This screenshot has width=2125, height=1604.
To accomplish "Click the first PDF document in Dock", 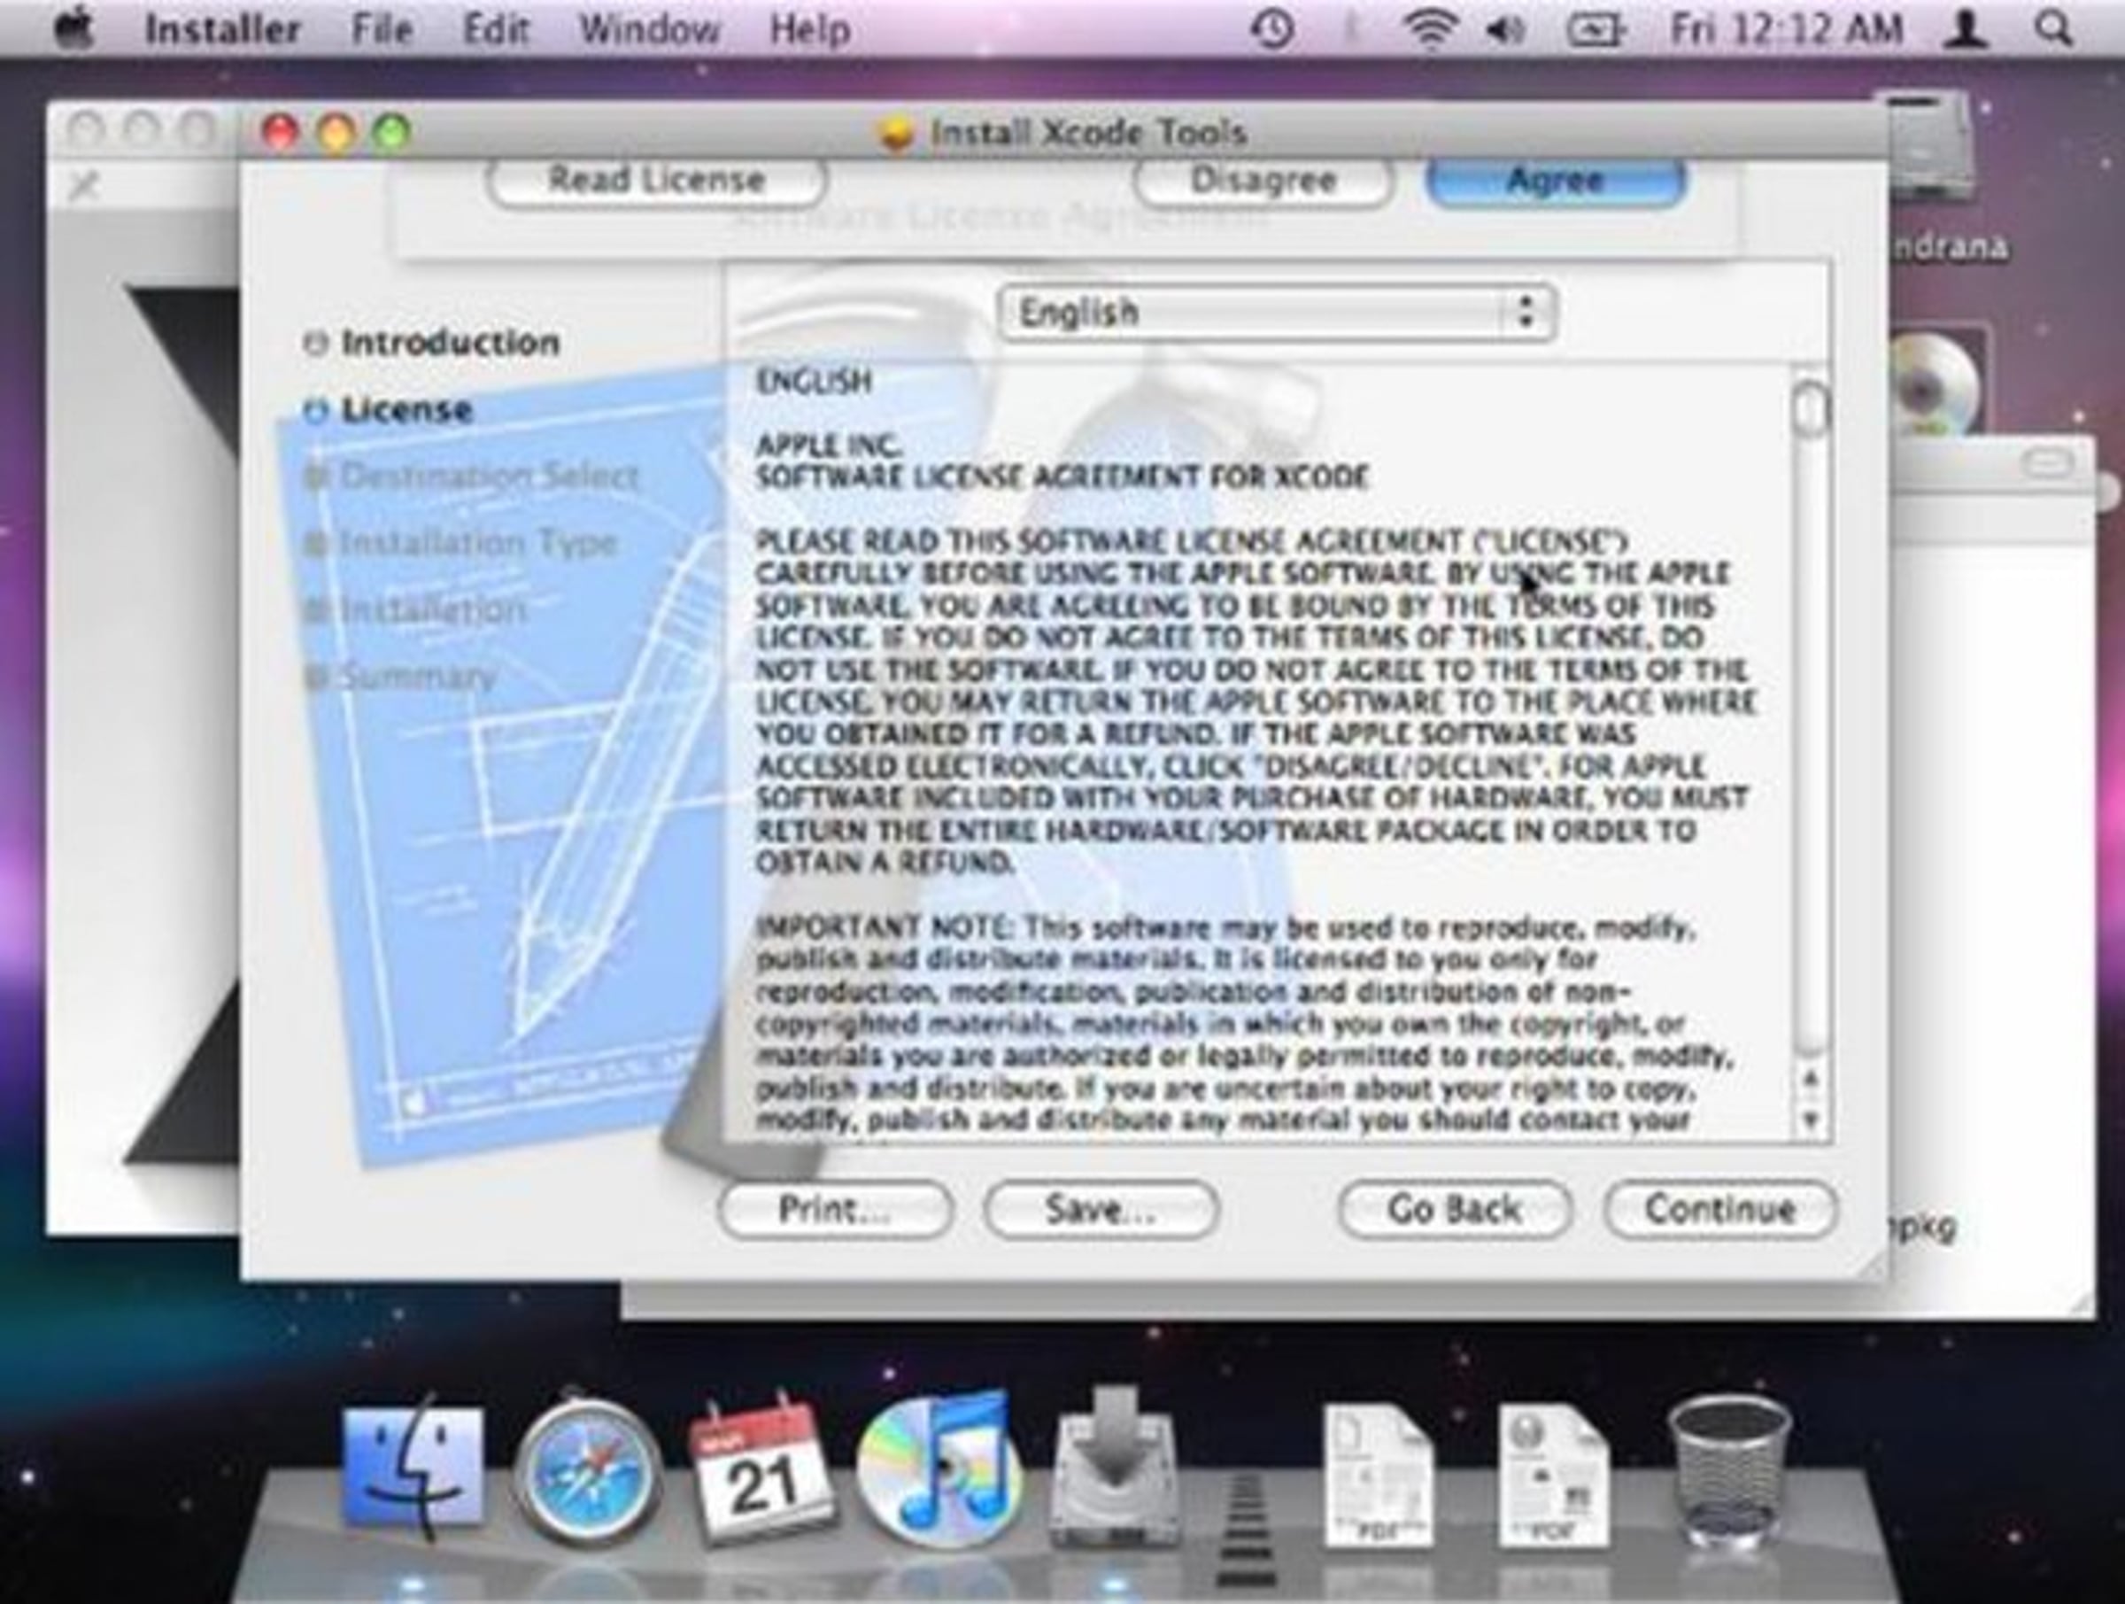I will tap(1378, 1475).
